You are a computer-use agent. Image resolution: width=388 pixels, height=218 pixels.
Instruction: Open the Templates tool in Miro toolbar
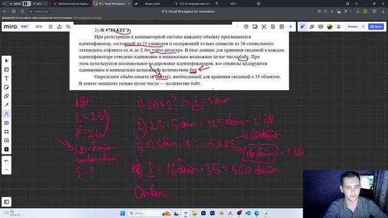(x=7, y=70)
